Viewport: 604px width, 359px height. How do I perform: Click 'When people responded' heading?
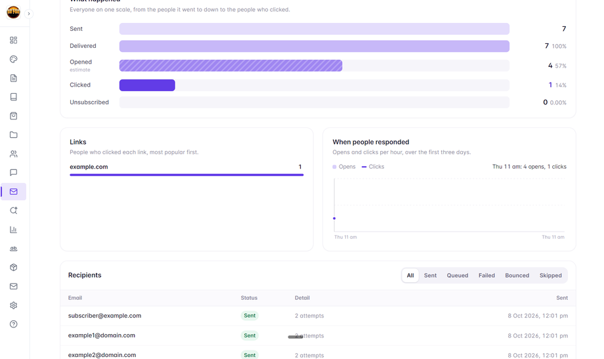point(370,142)
